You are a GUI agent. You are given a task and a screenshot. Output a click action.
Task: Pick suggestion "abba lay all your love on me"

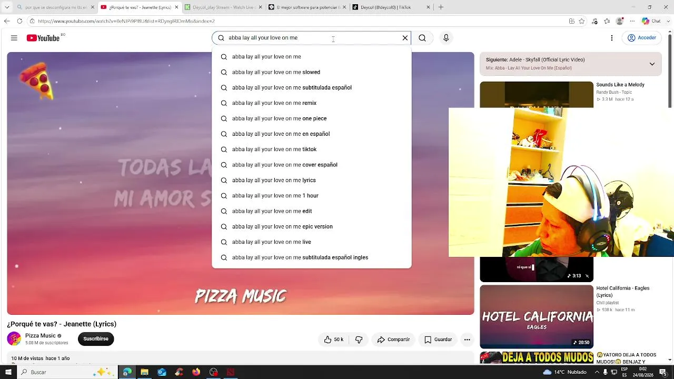(x=312, y=57)
